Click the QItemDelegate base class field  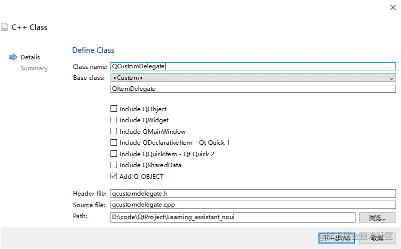point(253,89)
